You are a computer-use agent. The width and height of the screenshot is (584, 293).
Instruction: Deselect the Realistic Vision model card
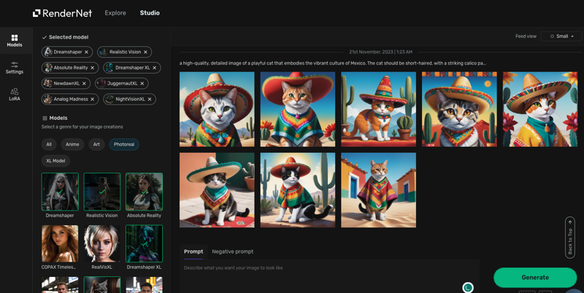[x=102, y=191]
